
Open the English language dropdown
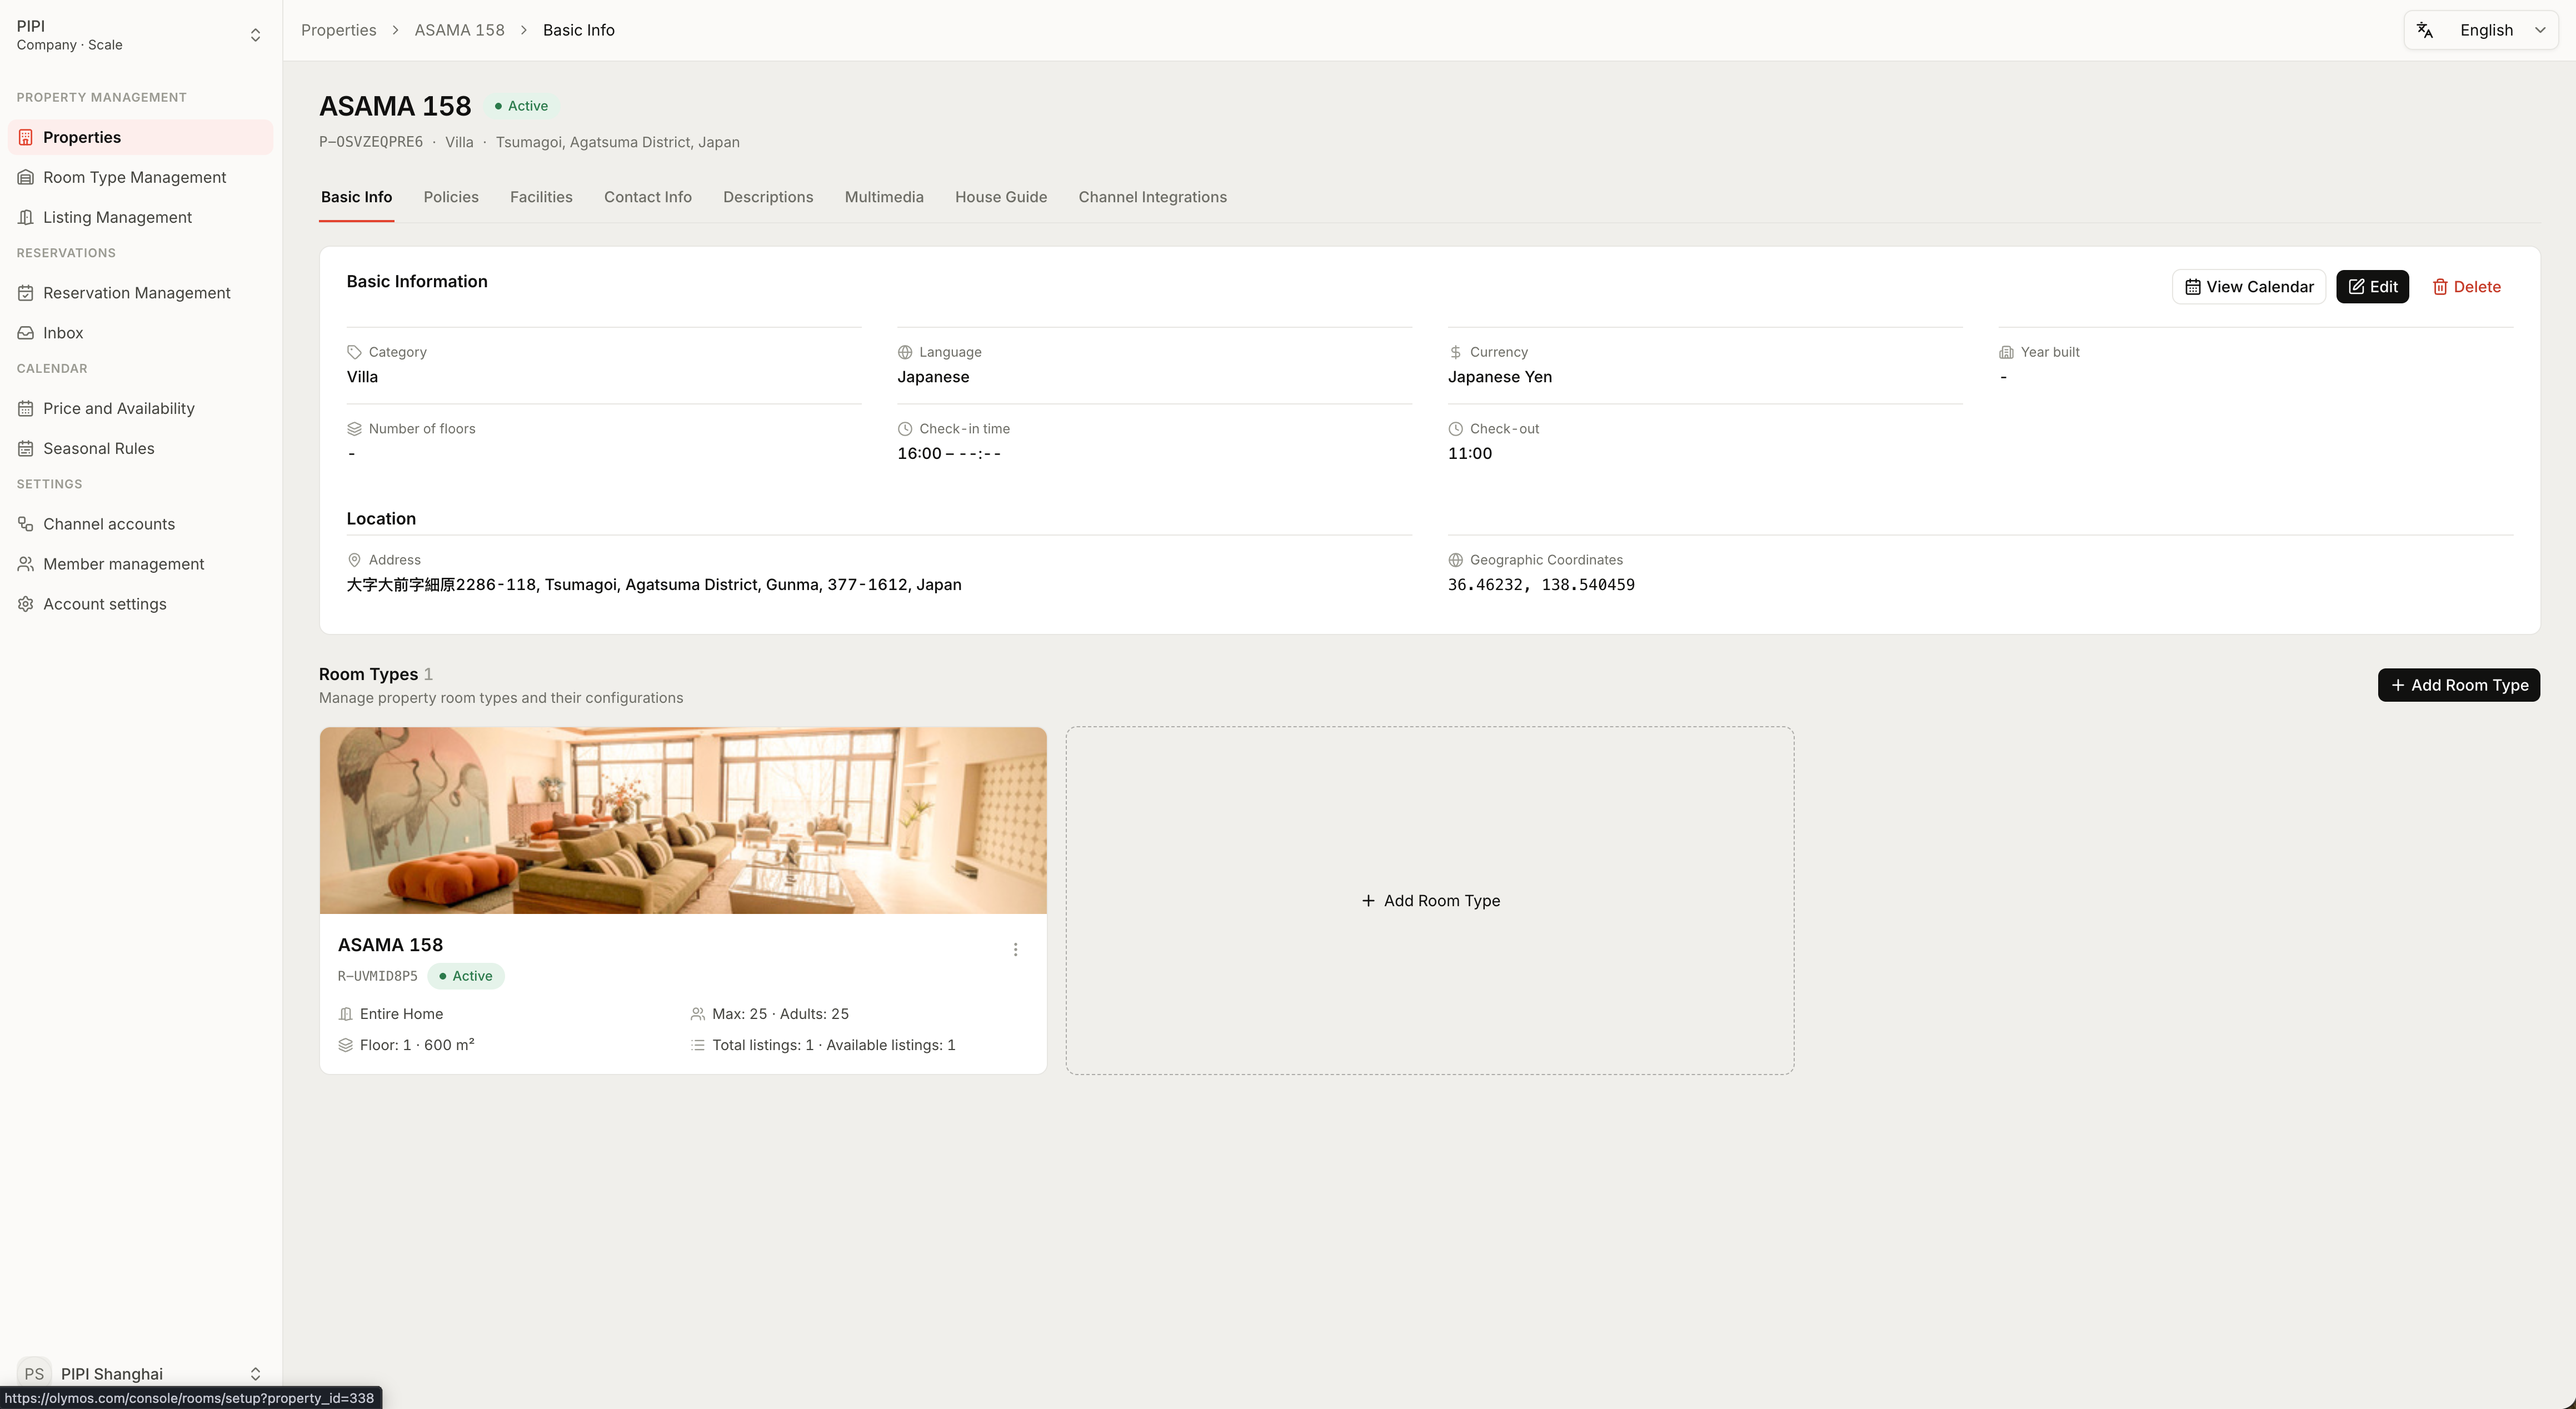(2481, 30)
